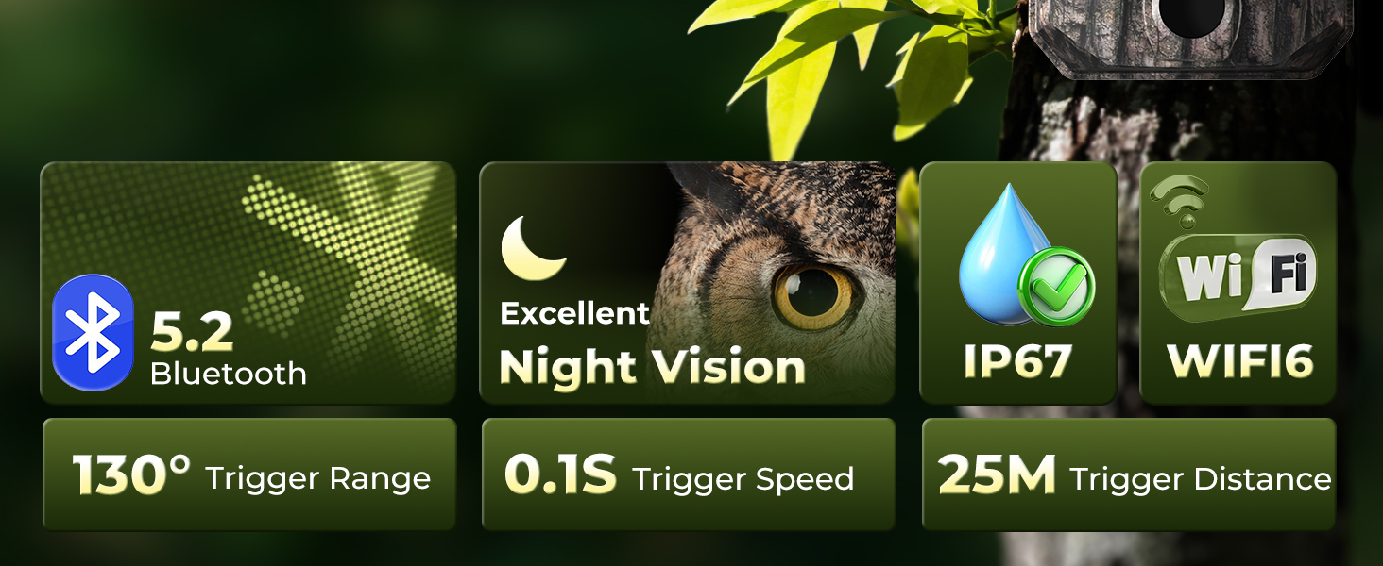Click the "Night Vision" heading text
Image resolution: width=1383 pixels, height=566 pixels.
(652, 367)
